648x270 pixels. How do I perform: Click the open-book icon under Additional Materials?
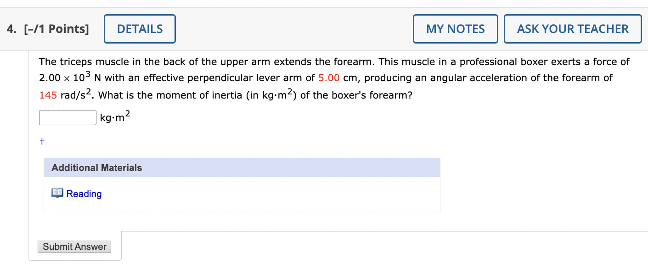57,193
